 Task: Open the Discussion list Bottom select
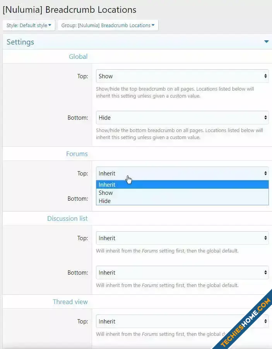point(182,273)
